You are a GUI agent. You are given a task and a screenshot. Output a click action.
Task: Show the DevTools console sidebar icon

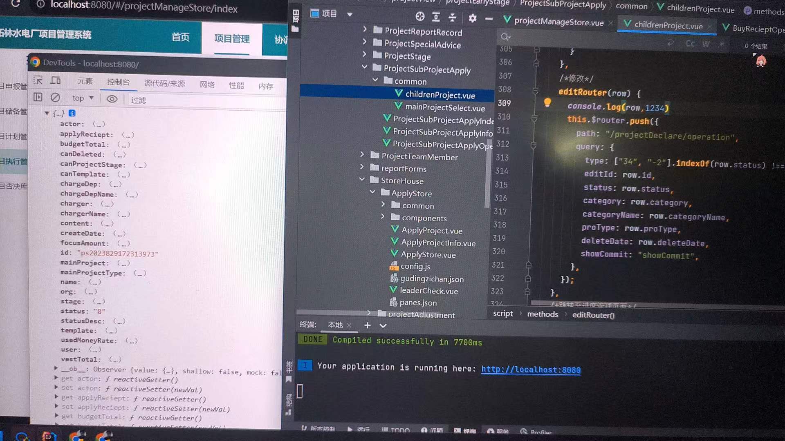point(38,97)
